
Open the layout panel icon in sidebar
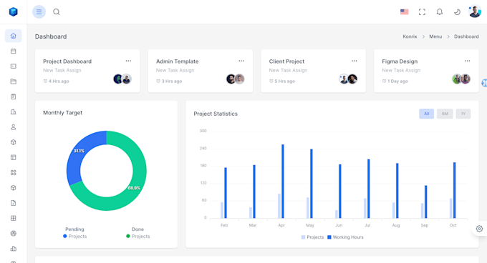(x=14, y=157)
